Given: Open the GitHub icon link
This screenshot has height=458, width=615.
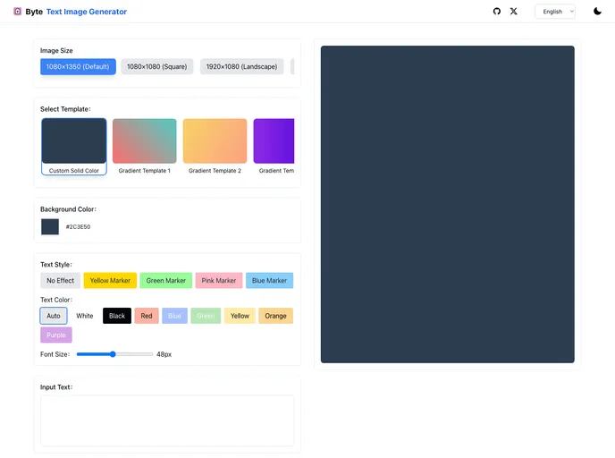Looking at the screenshot, I should point(496,12).
